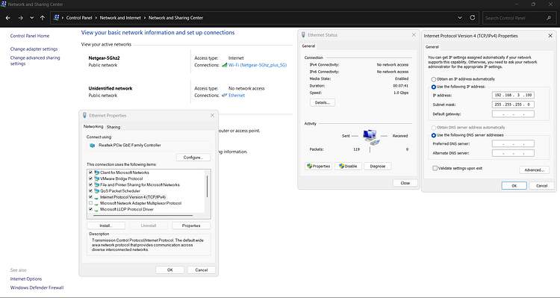
Task: Switch to Sharing tab in Ethernet Properties
Action: click(x=113, y=127)
